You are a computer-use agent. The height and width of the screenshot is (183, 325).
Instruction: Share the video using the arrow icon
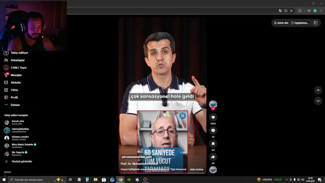213,157
